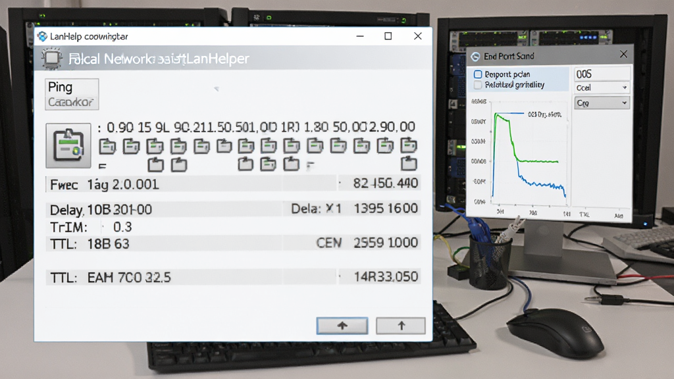Click the value 14R33.050
The width and height of the screenshot is (674, 379).
[x=386, y=277]
